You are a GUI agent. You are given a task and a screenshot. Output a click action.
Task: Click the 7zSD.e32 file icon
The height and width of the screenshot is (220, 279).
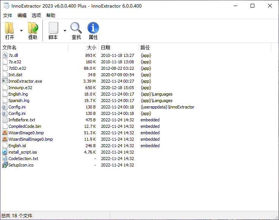[x=5, y=68]
